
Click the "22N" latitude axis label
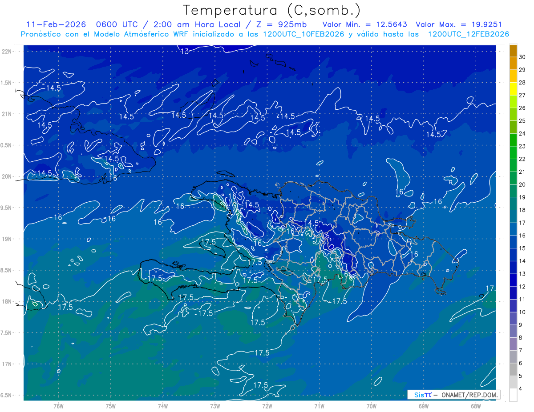click(7, 51)
